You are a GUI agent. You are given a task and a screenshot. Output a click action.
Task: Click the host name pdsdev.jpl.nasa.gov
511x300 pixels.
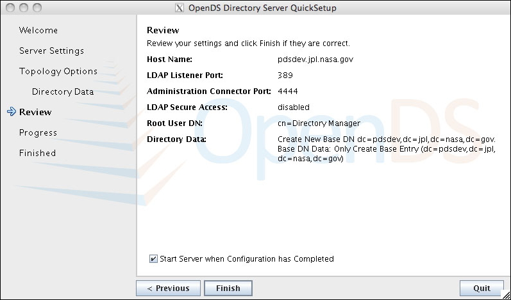pos(315,59)
